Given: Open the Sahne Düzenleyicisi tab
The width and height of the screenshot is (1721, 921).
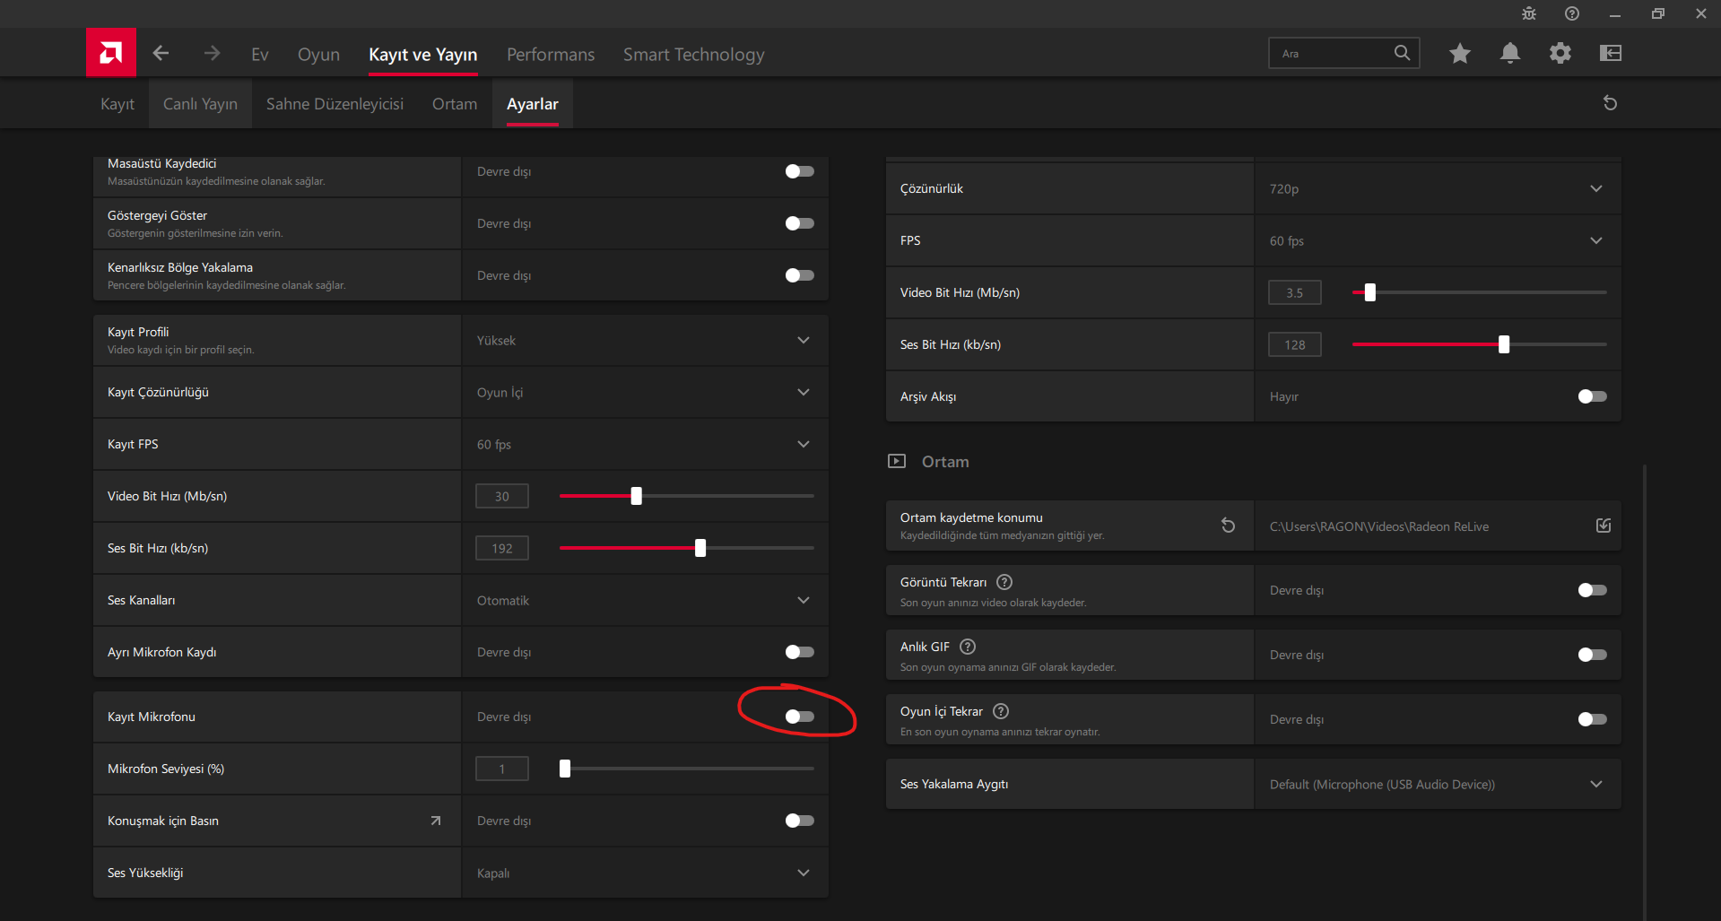Looking at the screenshot, I should coord(335,104).
